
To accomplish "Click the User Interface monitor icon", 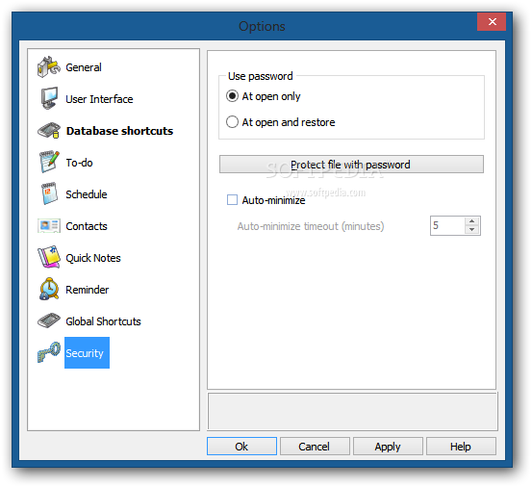I will tap(49, 99).
